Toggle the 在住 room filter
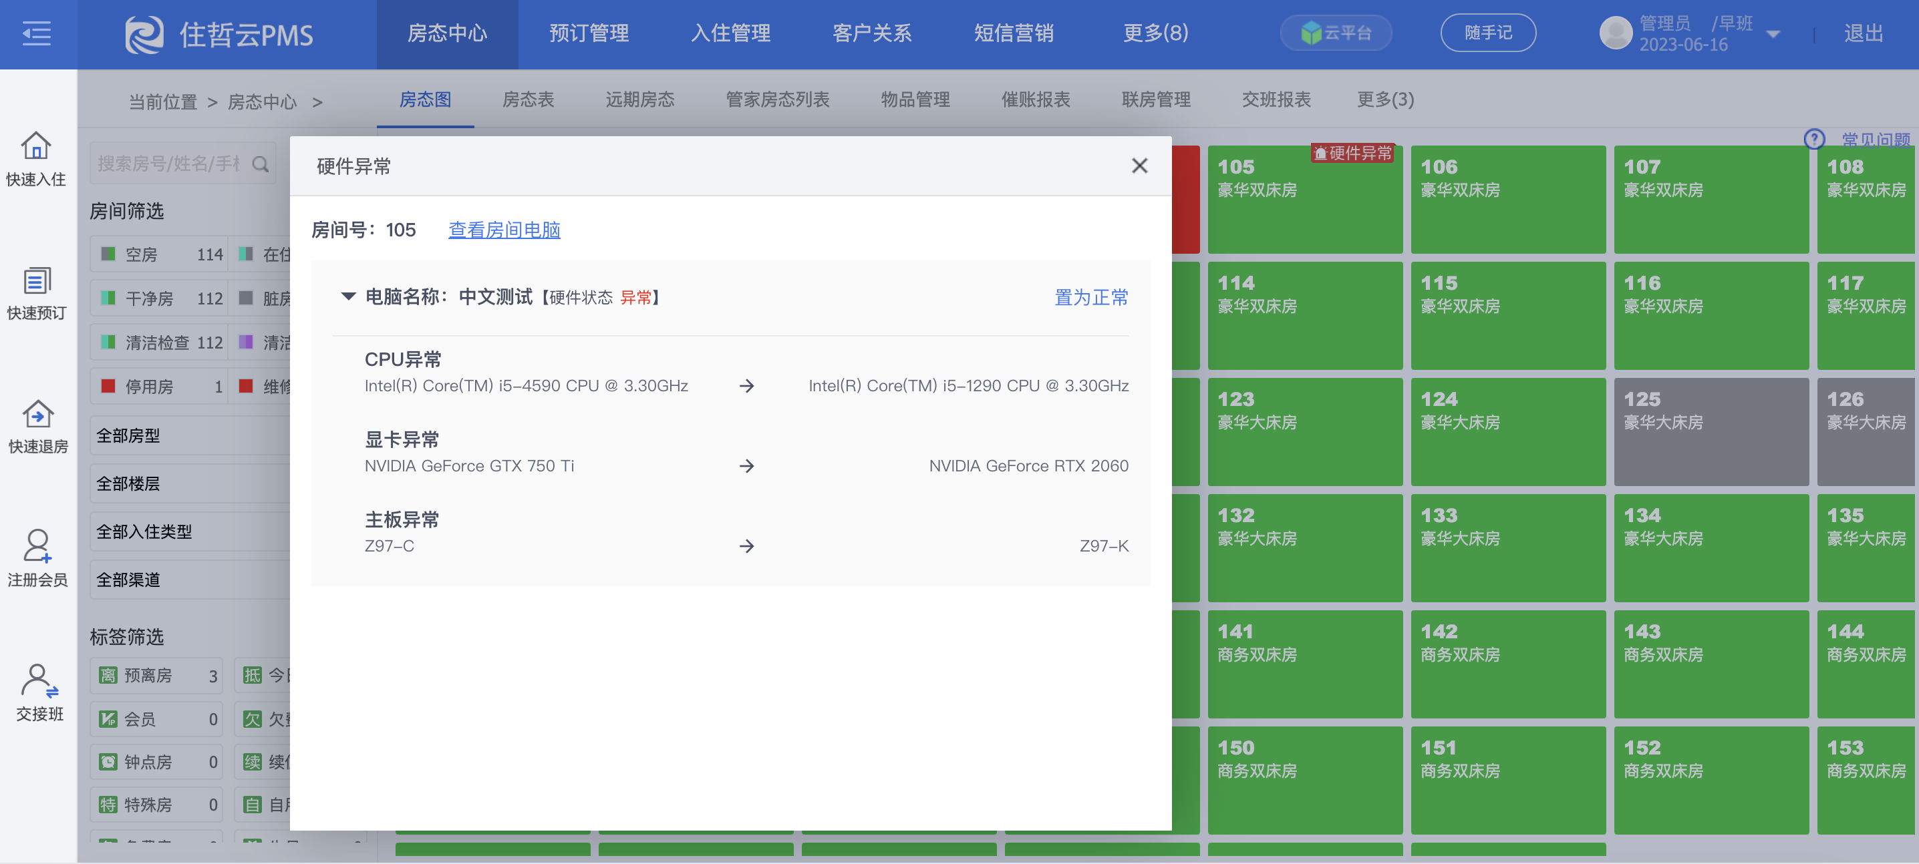 pyautogui.click(x=261, y=254)
